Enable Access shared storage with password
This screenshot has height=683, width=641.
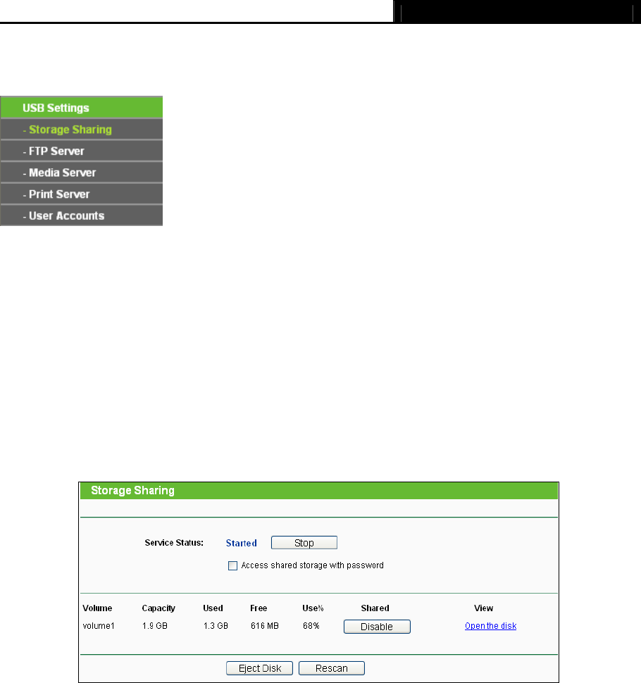pos(232,565)
